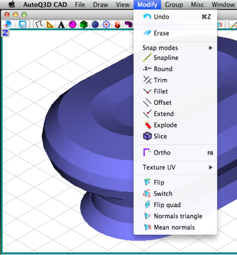The image size is (237, 255).
Task: Open the Modify menu
Action: pos(147,5)
